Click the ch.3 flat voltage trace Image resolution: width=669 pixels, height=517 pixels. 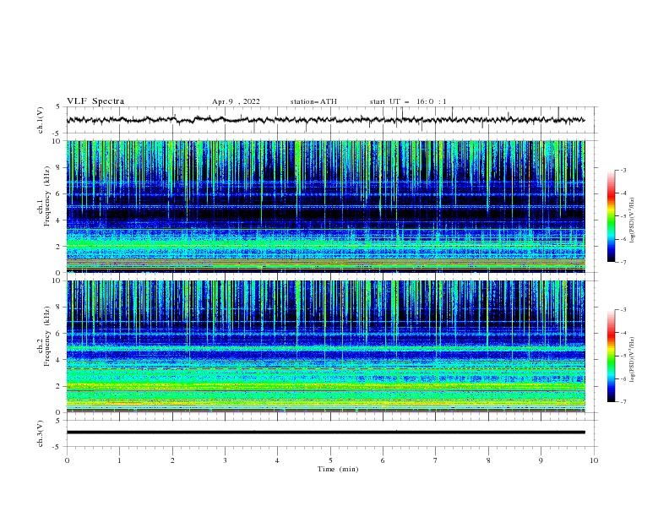coord(325,433)
